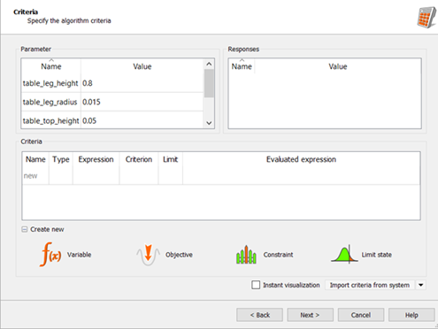Click the Variable f(x) icon
438x329 pixels.
coord(50,255)
